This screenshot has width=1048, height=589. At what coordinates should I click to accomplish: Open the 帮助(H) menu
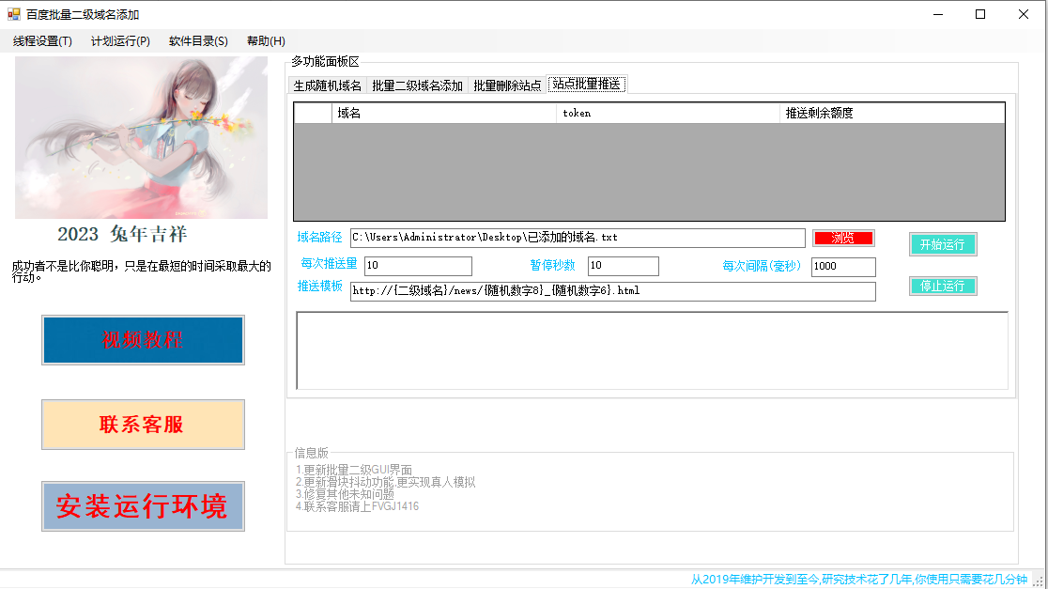[266, 41]
